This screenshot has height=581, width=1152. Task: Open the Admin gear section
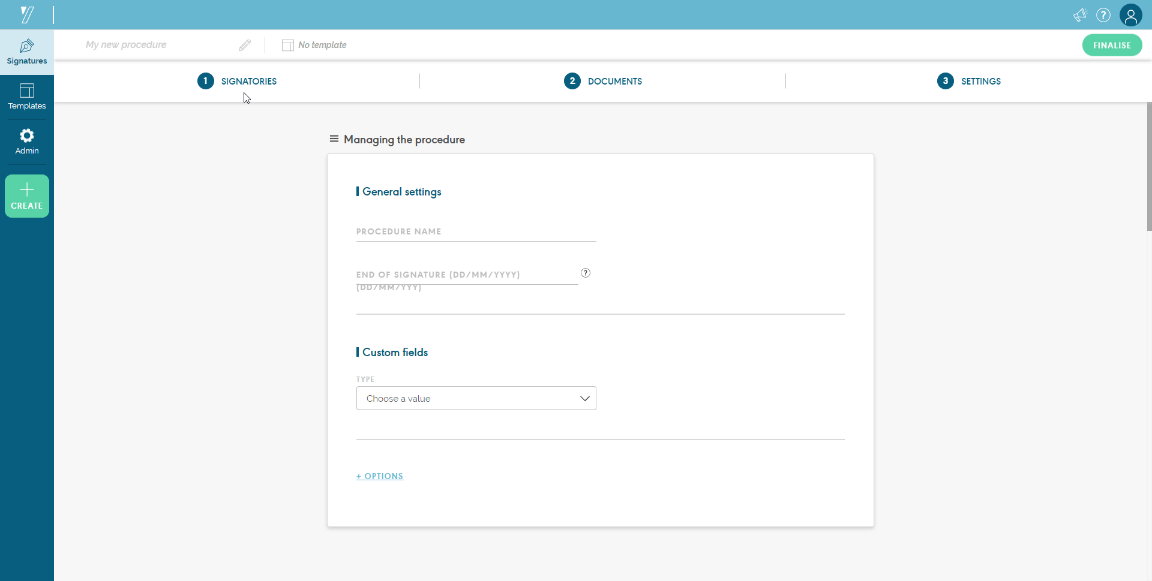pyautogui.click(x=27, y=142)
